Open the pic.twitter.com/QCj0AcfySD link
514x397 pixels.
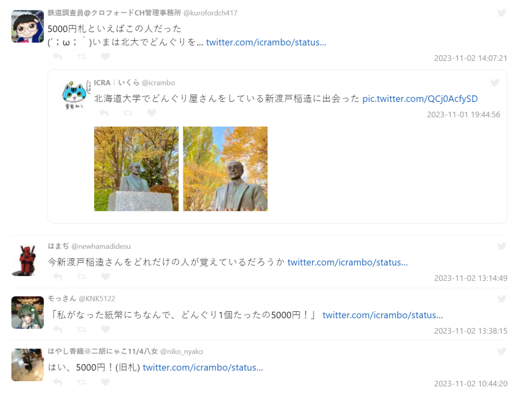(420, 99)
